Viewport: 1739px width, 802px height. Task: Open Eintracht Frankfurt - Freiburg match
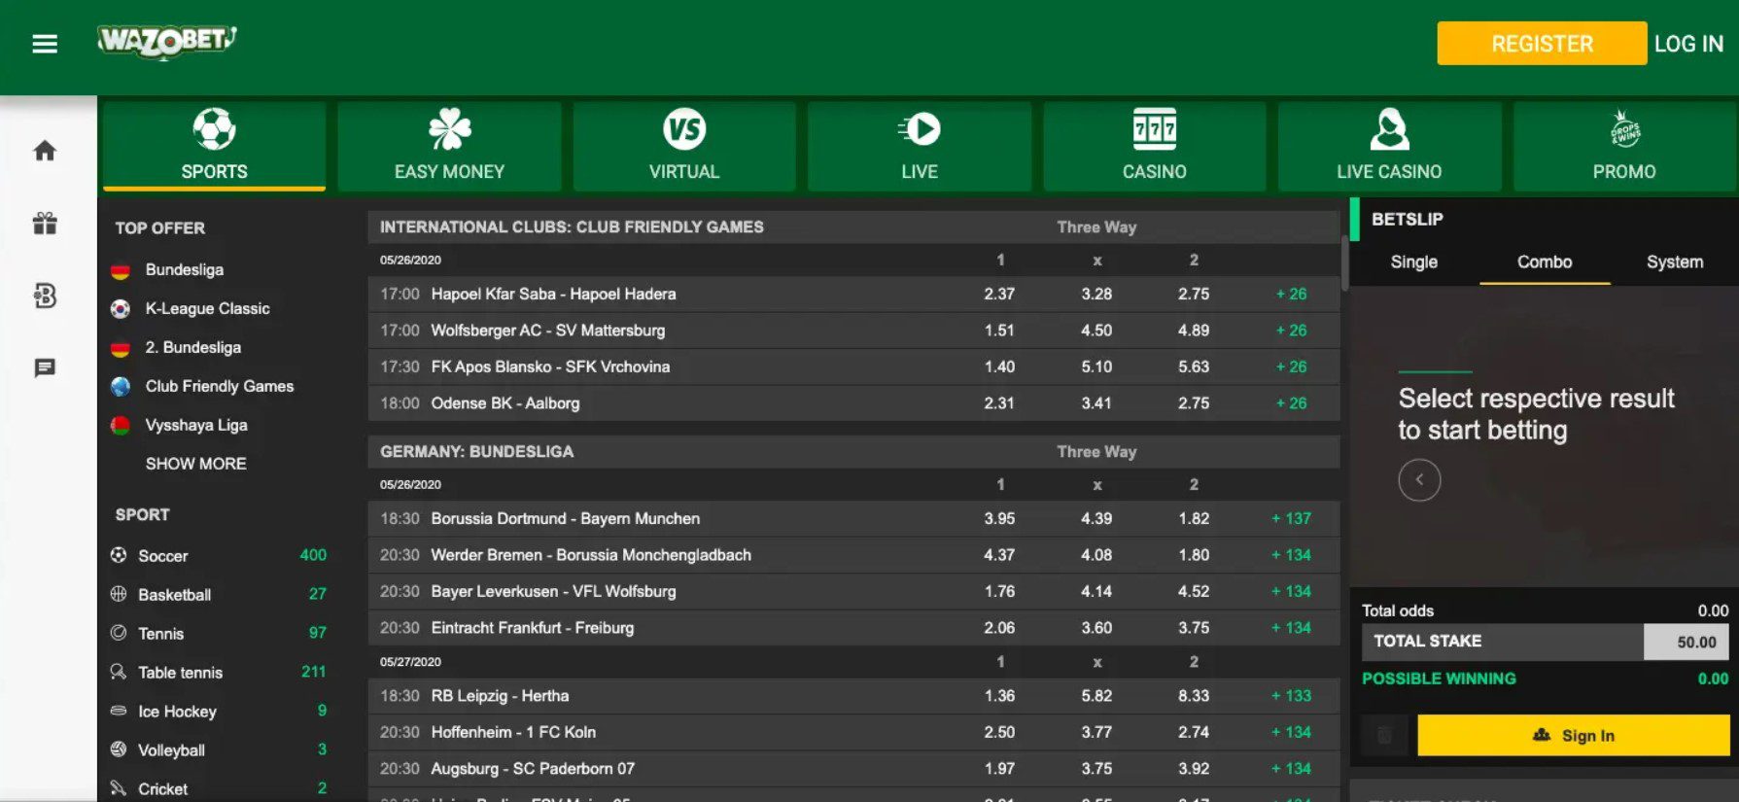click(533, 628)
